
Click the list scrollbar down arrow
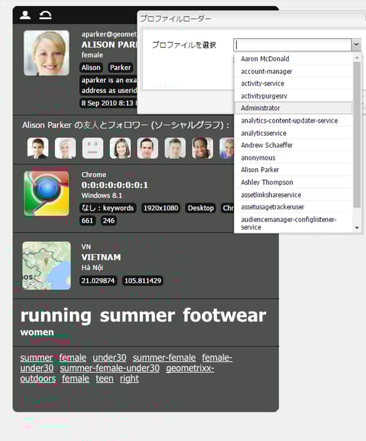point(357,228)
